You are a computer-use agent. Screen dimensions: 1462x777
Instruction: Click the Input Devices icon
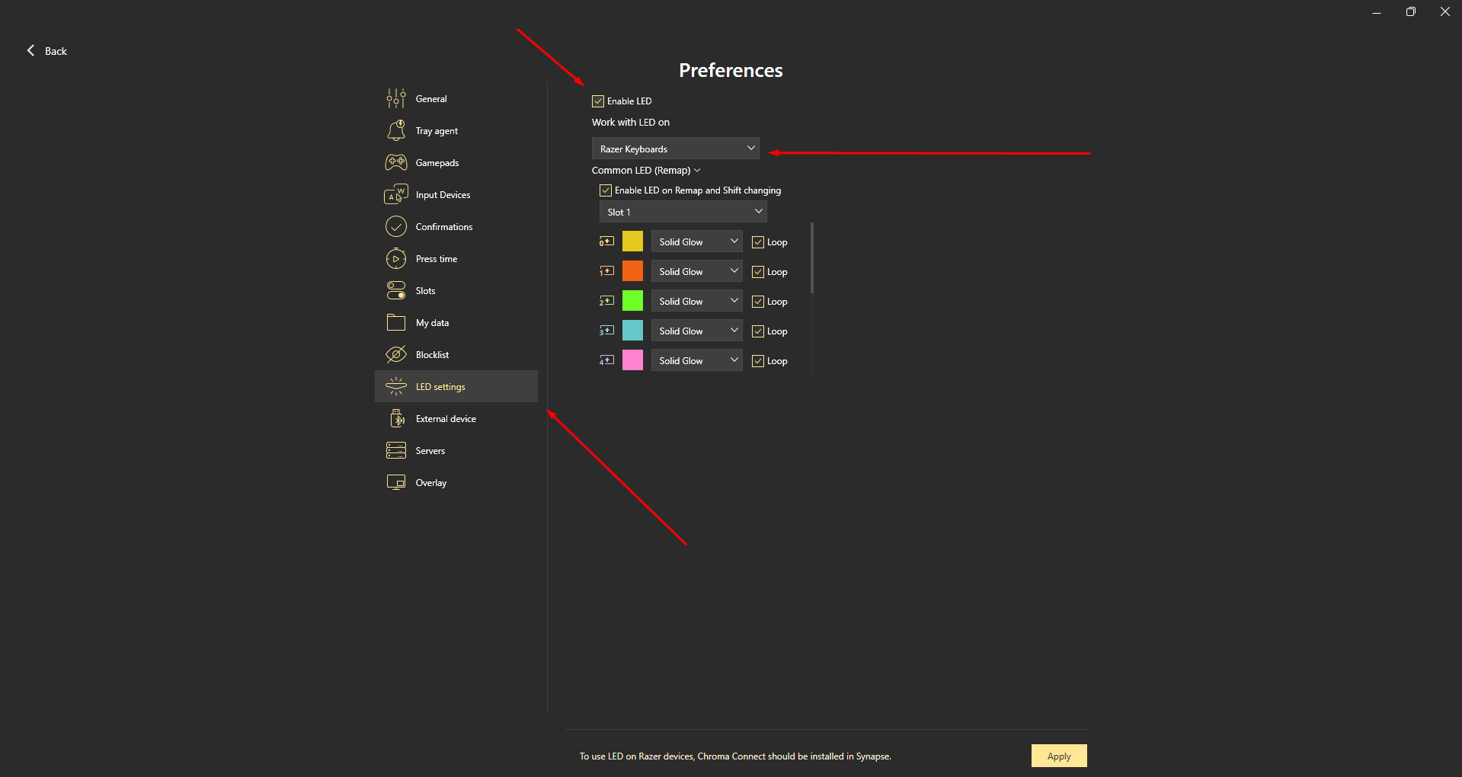tap(395, 195)
